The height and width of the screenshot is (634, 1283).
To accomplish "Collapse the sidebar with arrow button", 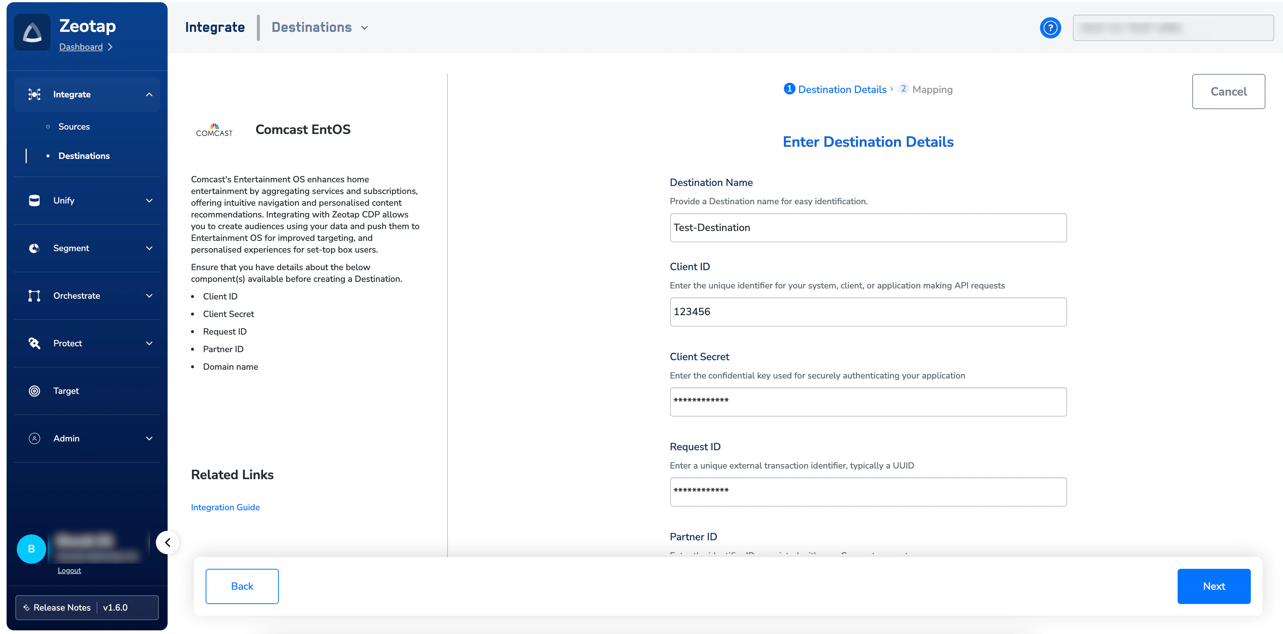I will point(168,542).
